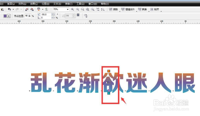Click the Zoom Out magnifier icon
This screenshot has width=200, height=116.
(x=78, y=9)
